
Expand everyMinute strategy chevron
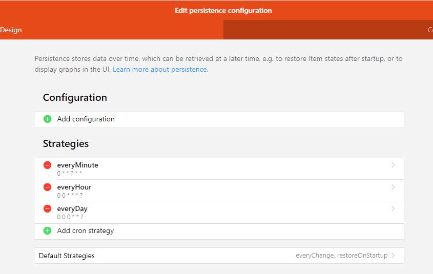coord(393,165)
